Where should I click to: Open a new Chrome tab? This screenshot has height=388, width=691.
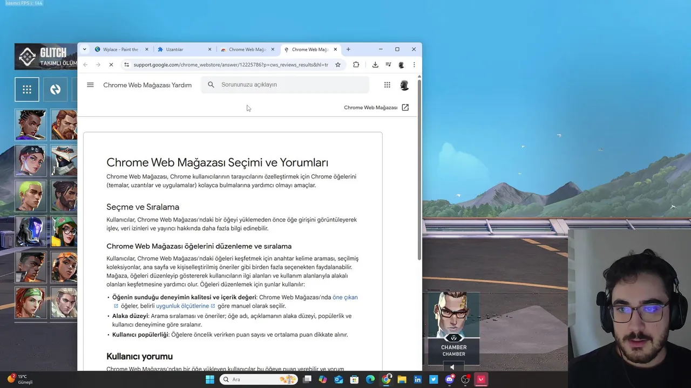[x=348, y=49]
